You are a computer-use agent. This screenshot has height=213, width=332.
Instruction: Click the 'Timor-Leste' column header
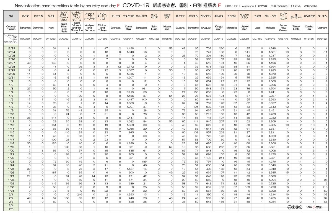(296, 28)
